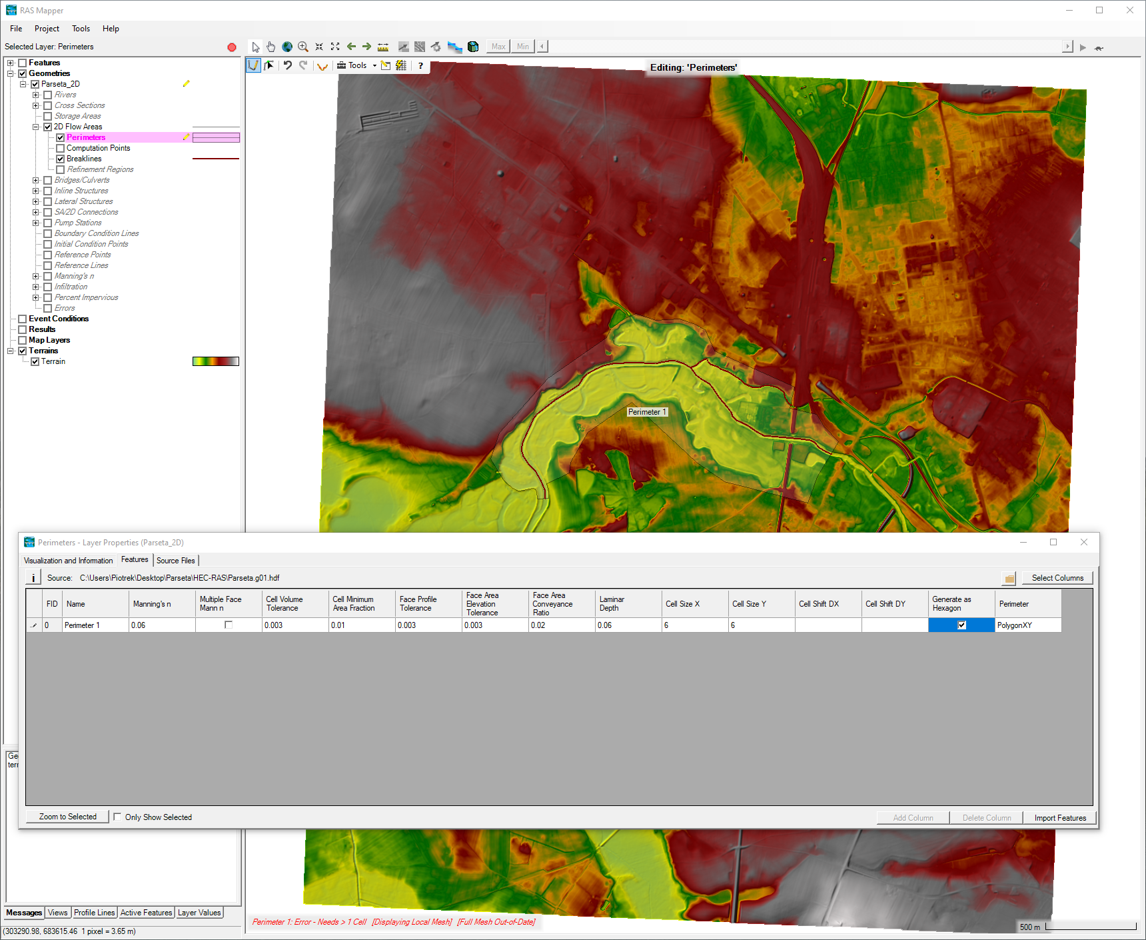
Task: Click the Terrain color ramp swatch
Action: (x=215, y=361)
